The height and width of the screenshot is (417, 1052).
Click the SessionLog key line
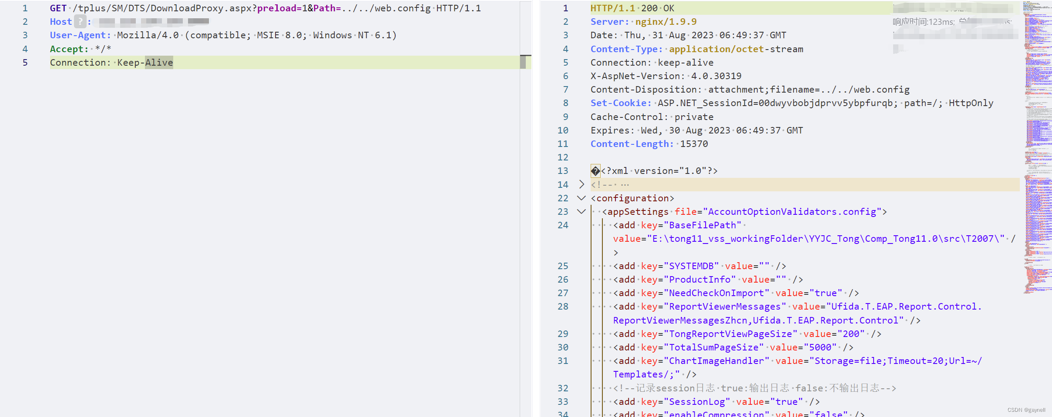tap(717, 402)
